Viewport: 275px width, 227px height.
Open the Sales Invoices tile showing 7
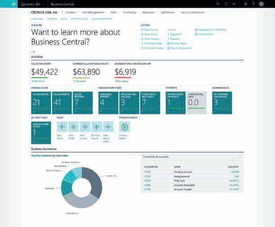[x=83, y=103]
